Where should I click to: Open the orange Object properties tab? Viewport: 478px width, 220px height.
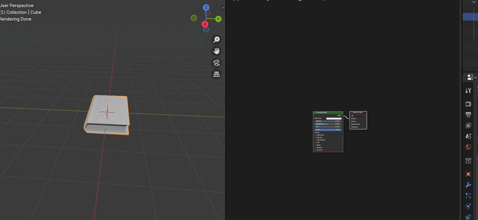(x=468, y=174)
